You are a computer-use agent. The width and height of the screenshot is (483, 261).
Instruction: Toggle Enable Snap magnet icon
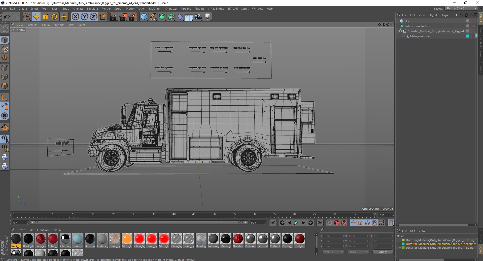coord(5,127)
